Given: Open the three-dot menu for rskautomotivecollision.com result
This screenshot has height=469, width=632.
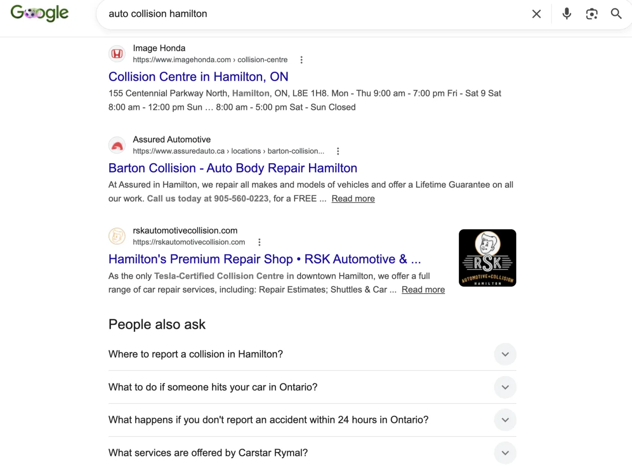Looking at the screenshot, I should tap(259, 242).
